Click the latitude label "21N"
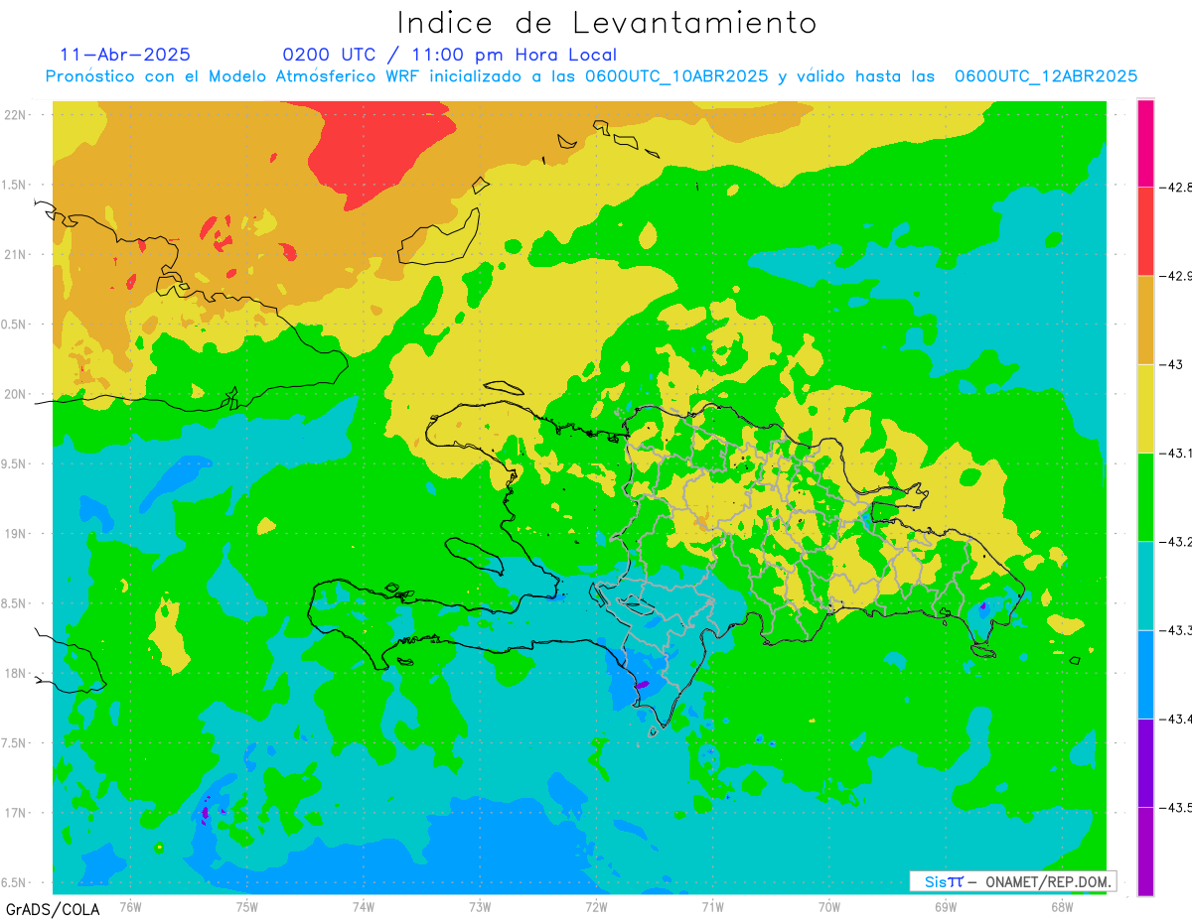 pyautogui.click(x=16, y=254)
